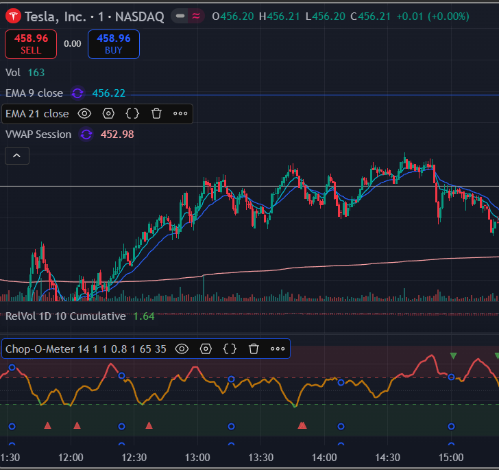499x470 pixels.
Task: Click the Tesla logo icon
Action: click(x=14, y=16)
